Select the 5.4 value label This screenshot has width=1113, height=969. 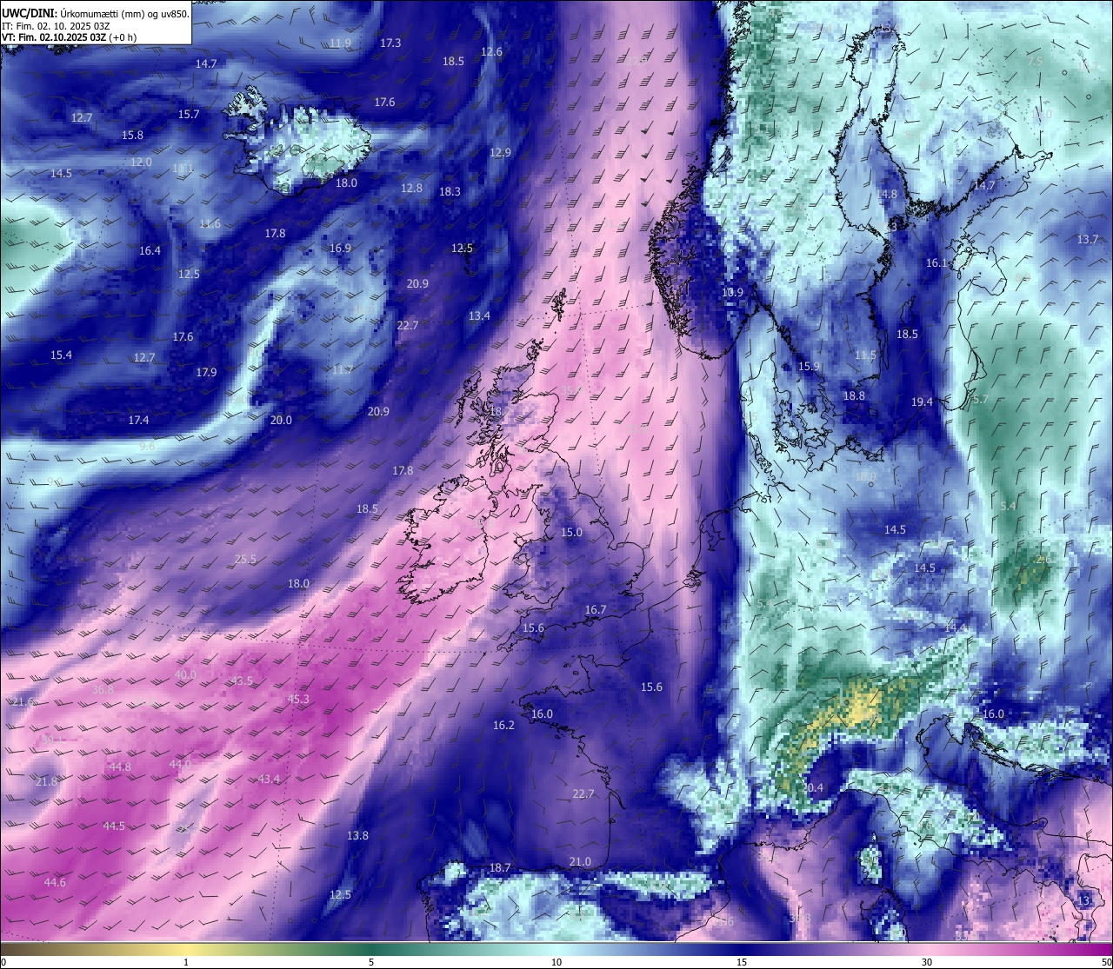click(1008, 506)
